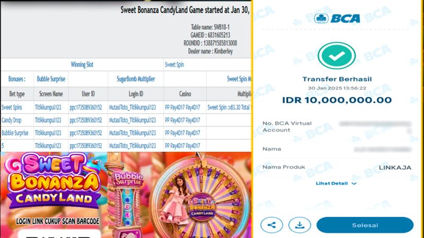This screenshot has height=238, width=424.
Task: Tap the BCA logo at top
Action: [x=337, y=19]
